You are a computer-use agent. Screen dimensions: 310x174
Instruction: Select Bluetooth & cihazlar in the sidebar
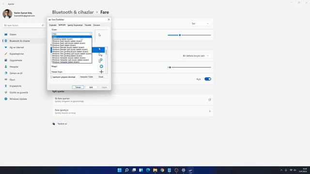tap(24, 41)
